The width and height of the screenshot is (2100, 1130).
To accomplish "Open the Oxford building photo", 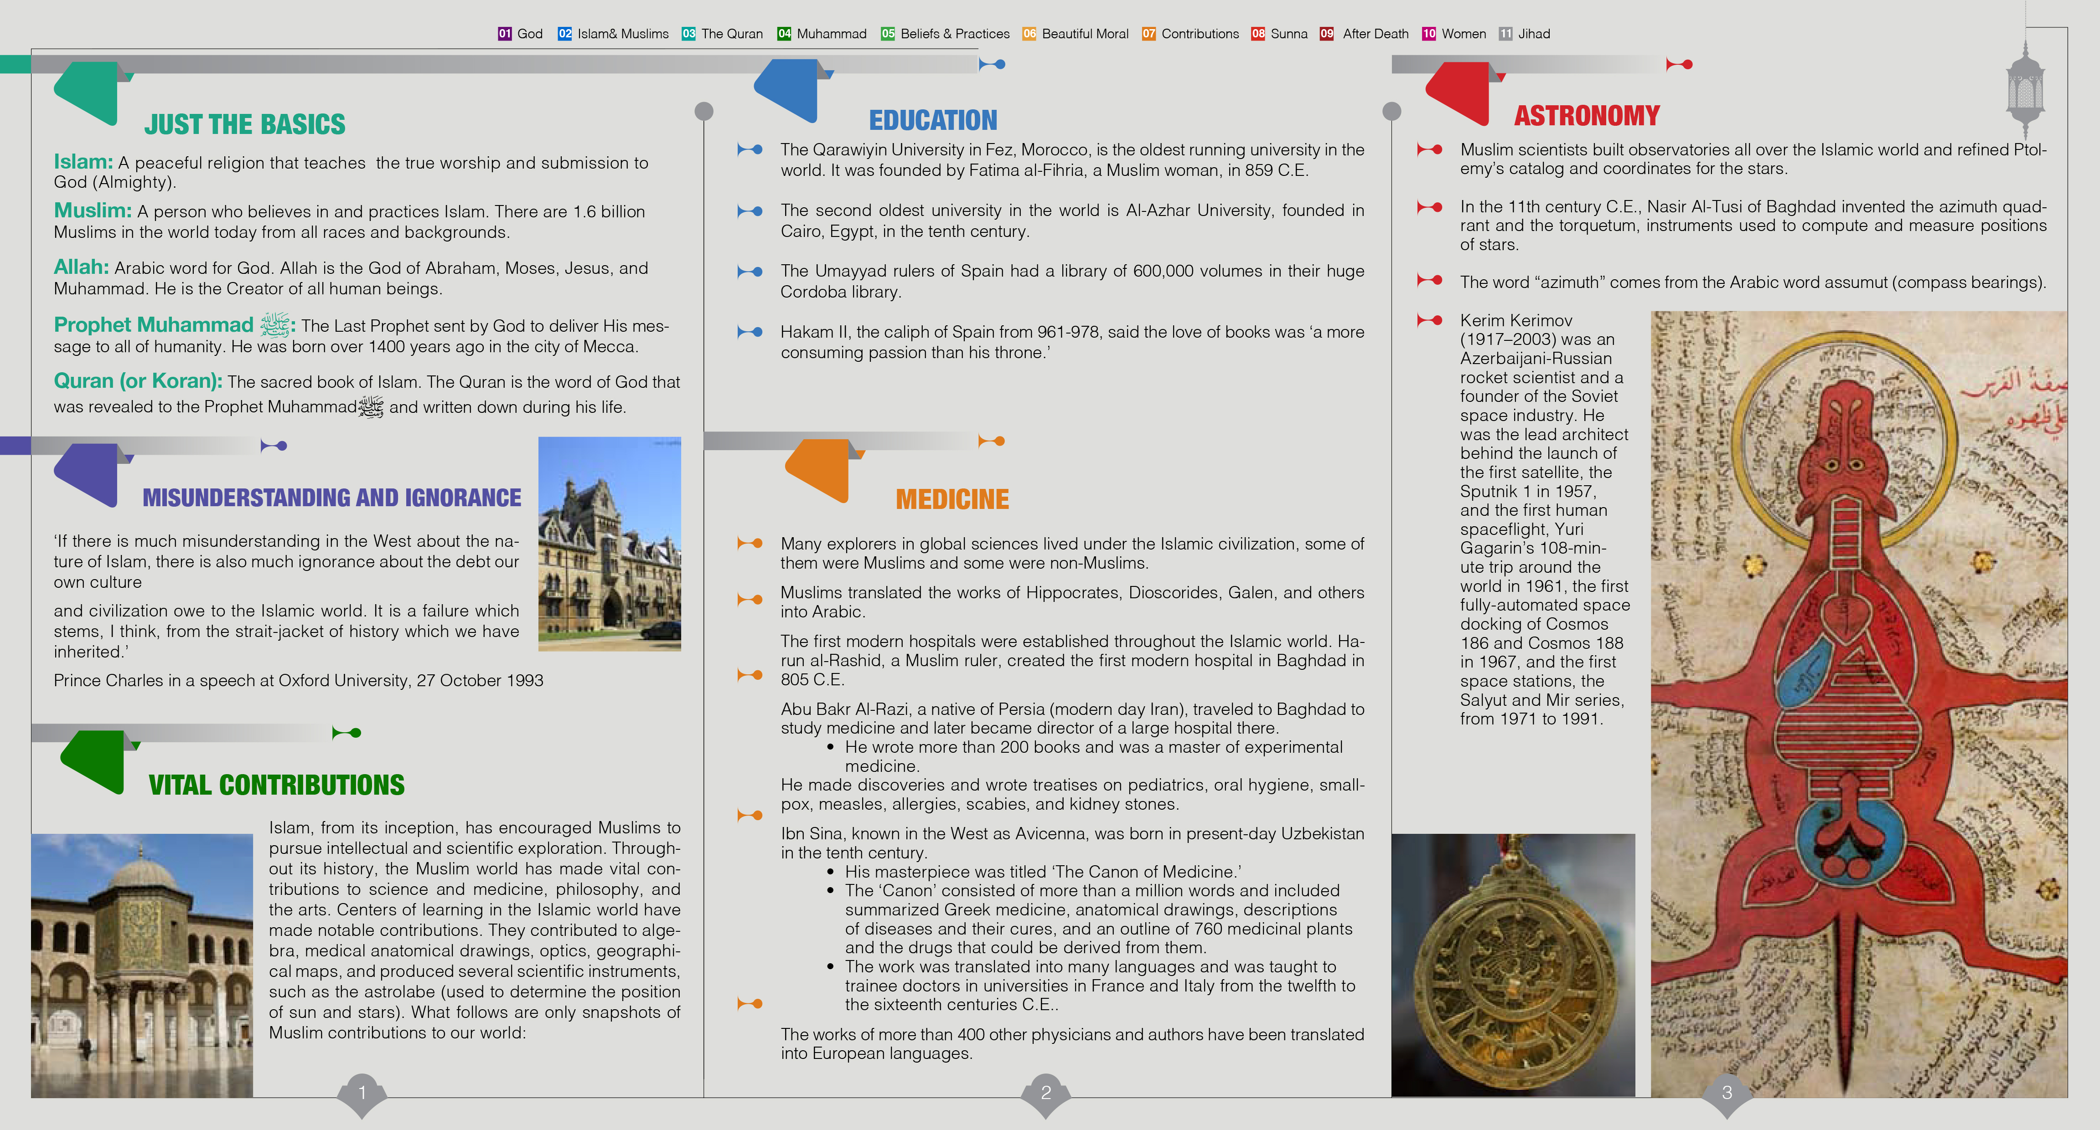I will (x=609, y=544).
